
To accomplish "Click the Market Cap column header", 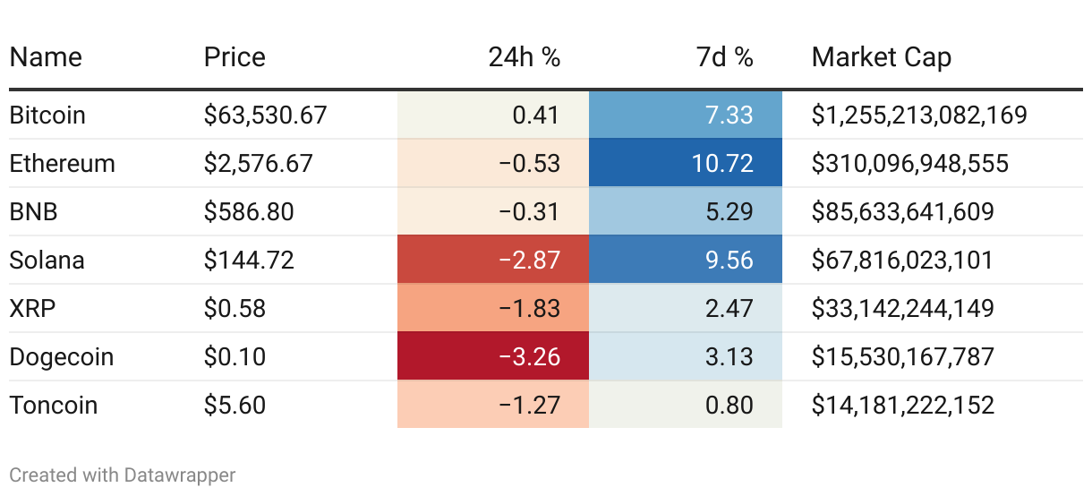I will coord(881,57).
